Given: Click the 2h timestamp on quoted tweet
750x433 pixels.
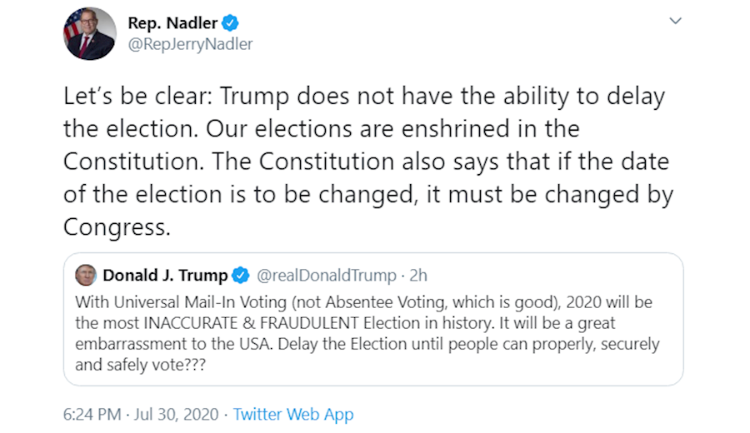Looking at the screenshot, I should [417, 276].
